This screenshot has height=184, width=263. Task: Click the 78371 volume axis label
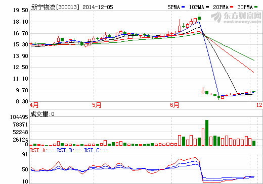tap(20, 125)
